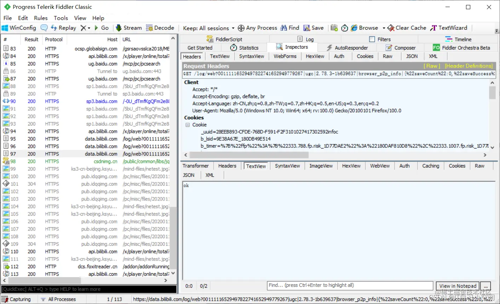Click the Find text field in response
Image resolution: width=500 pixels, height=304 pixels.
pyautogui.click(x=350, y=286)
